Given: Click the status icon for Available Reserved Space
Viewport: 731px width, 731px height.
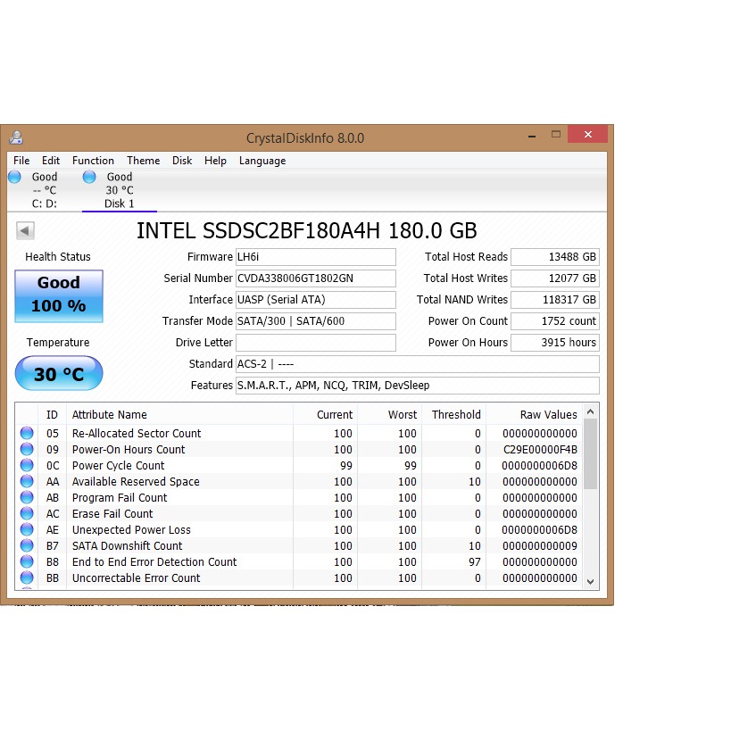Looking at the screenshot, I should tap(27, 481).
